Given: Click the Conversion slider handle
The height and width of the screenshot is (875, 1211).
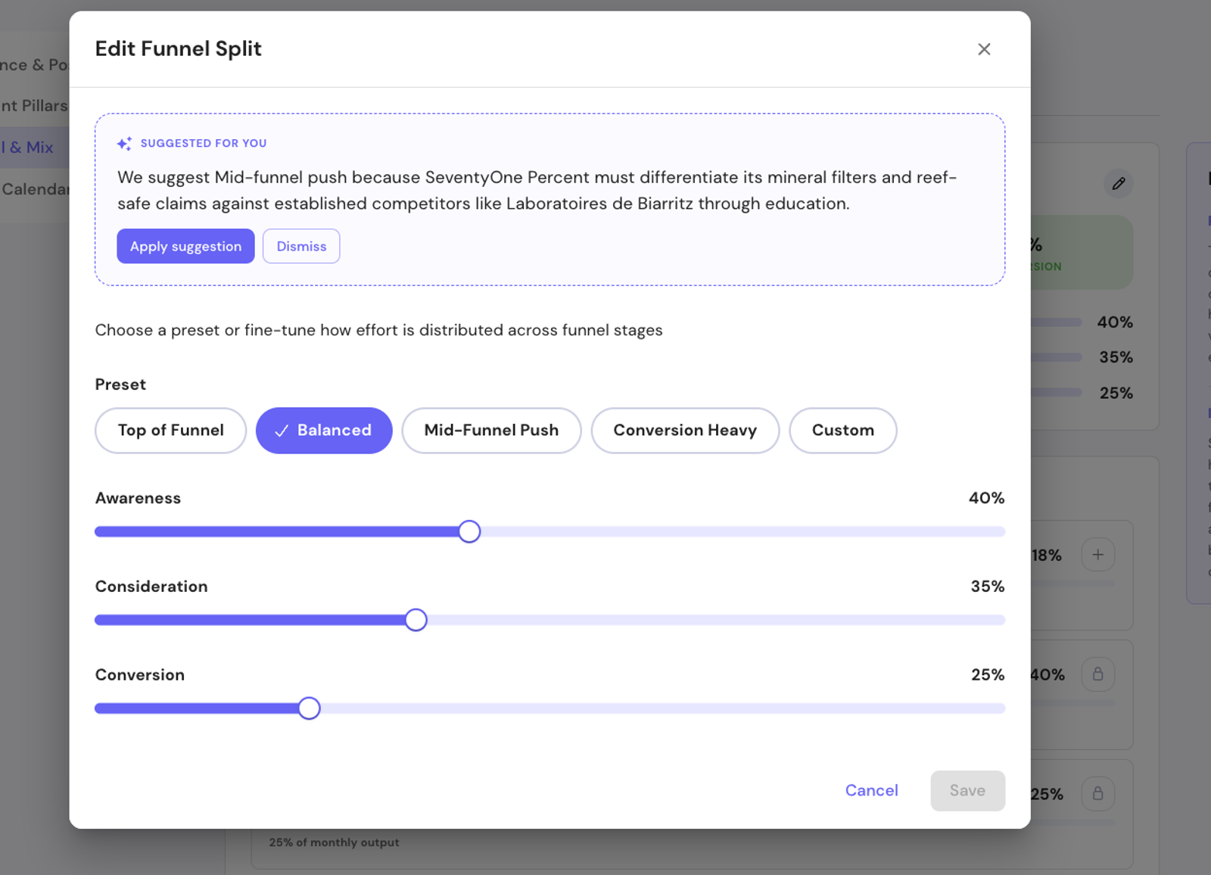Looking at the screenshot, I should pyautogui.click(x=309, y=708).
